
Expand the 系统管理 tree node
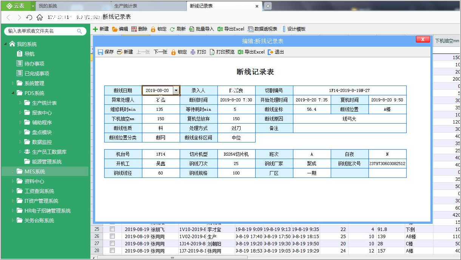(12, 83)
